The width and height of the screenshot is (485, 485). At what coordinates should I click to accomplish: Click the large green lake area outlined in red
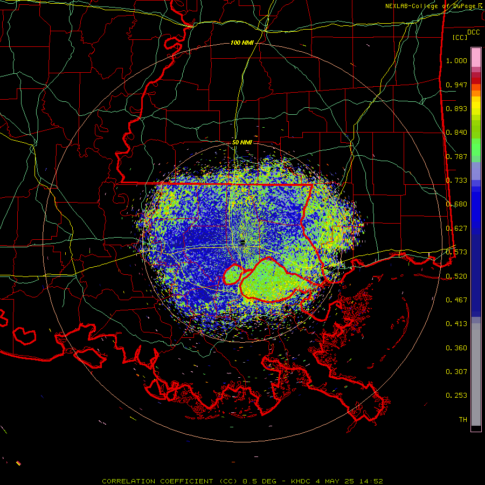click(272, 280)
